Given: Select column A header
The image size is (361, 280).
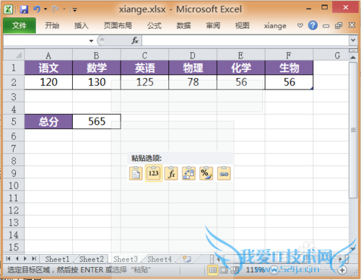Looking at the screenshot, I should coord(48,56).
